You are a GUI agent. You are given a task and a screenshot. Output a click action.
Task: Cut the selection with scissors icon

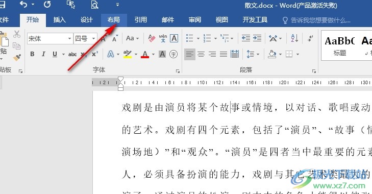coord(17,34)
